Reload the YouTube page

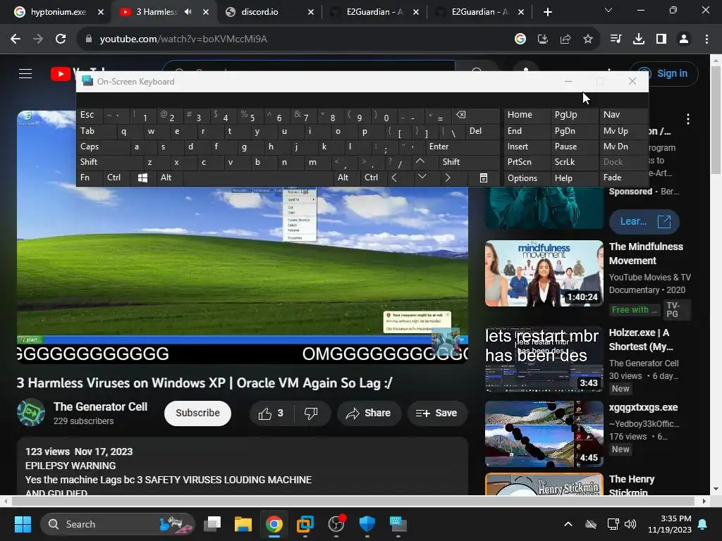[61, 39]
